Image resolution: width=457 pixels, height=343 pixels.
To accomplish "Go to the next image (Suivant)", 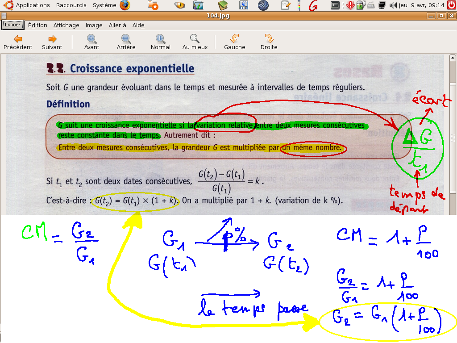I will (x=52, y=42).
